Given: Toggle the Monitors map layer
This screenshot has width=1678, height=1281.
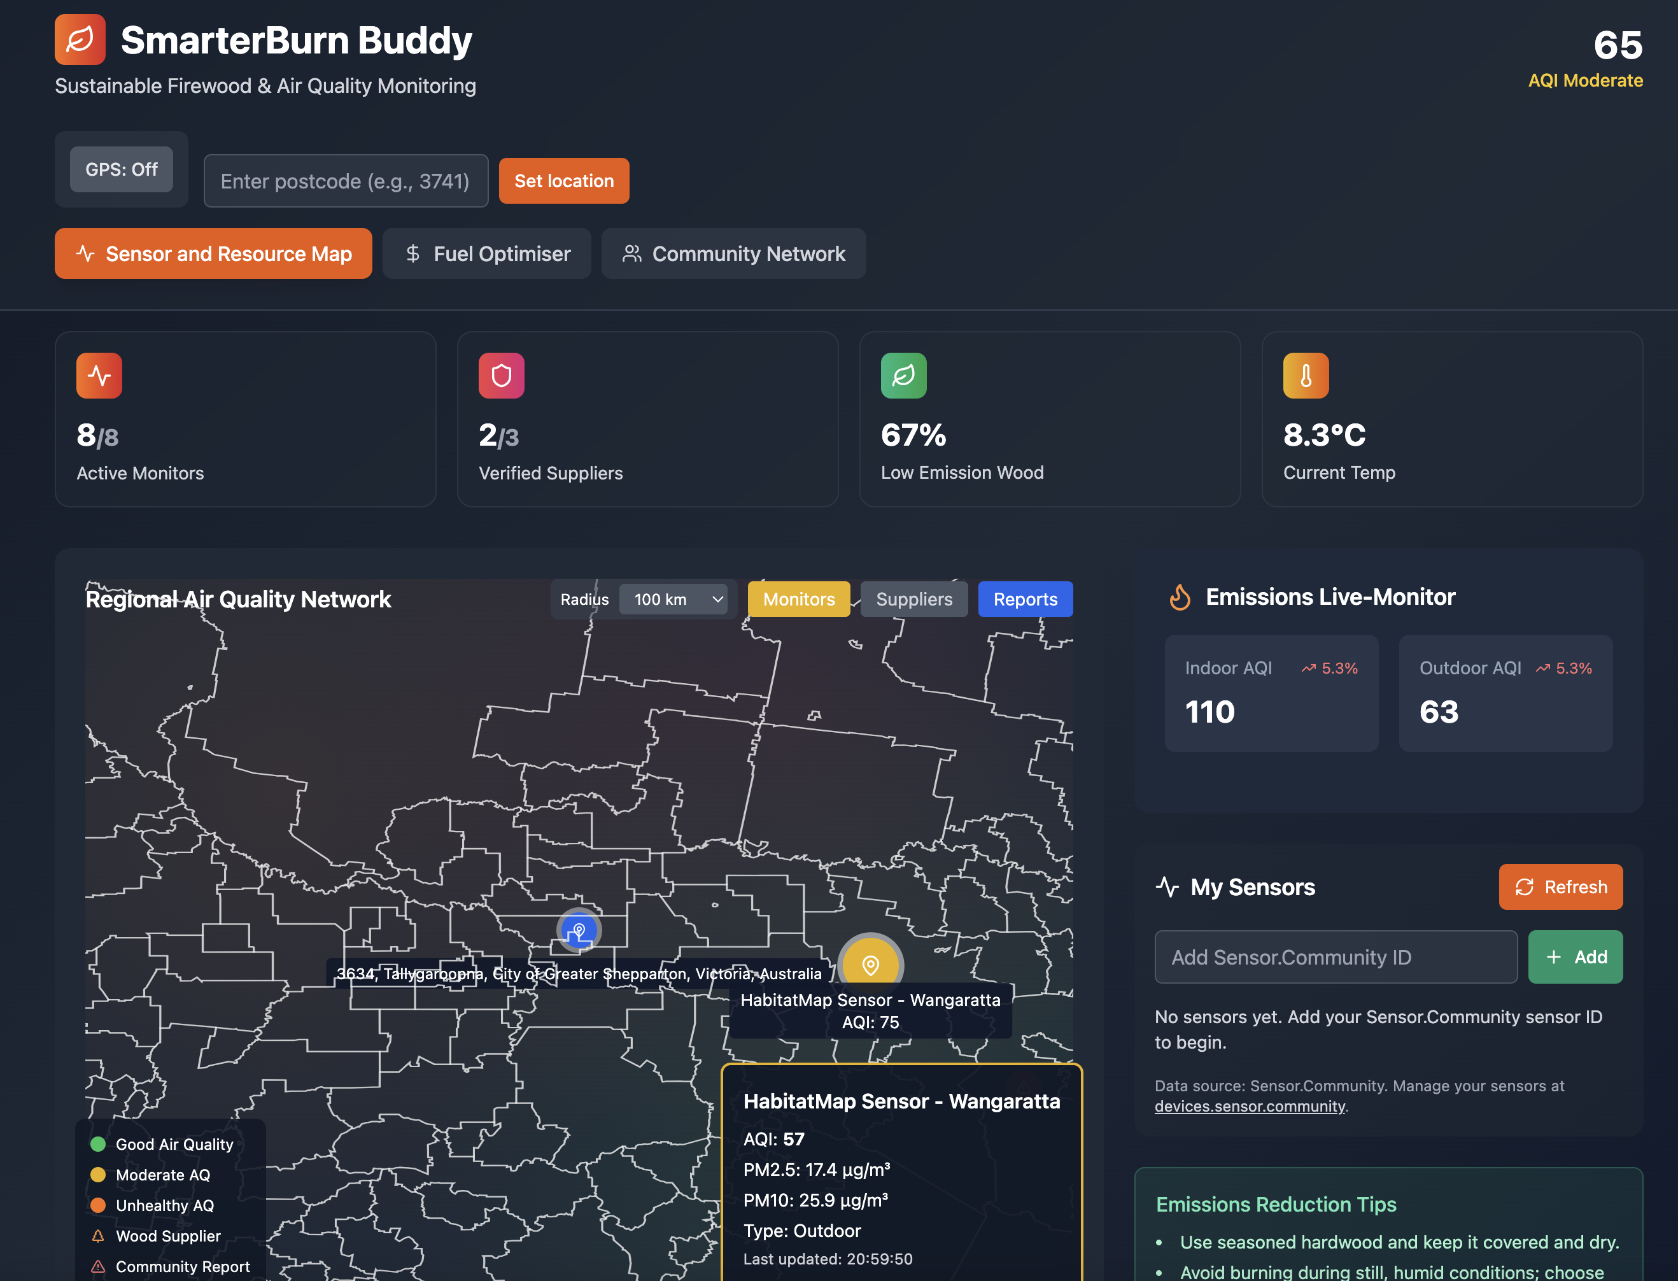Looking at the screenshot, I should 798,599.
